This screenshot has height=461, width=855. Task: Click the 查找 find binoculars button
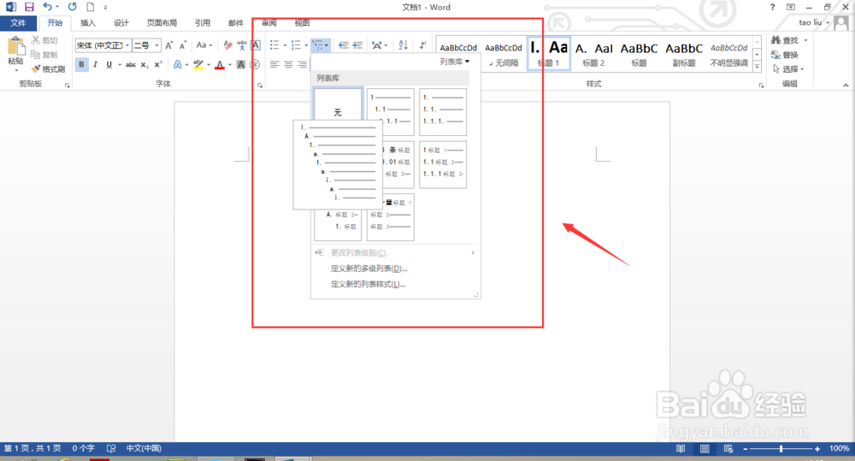click(785, 40)
